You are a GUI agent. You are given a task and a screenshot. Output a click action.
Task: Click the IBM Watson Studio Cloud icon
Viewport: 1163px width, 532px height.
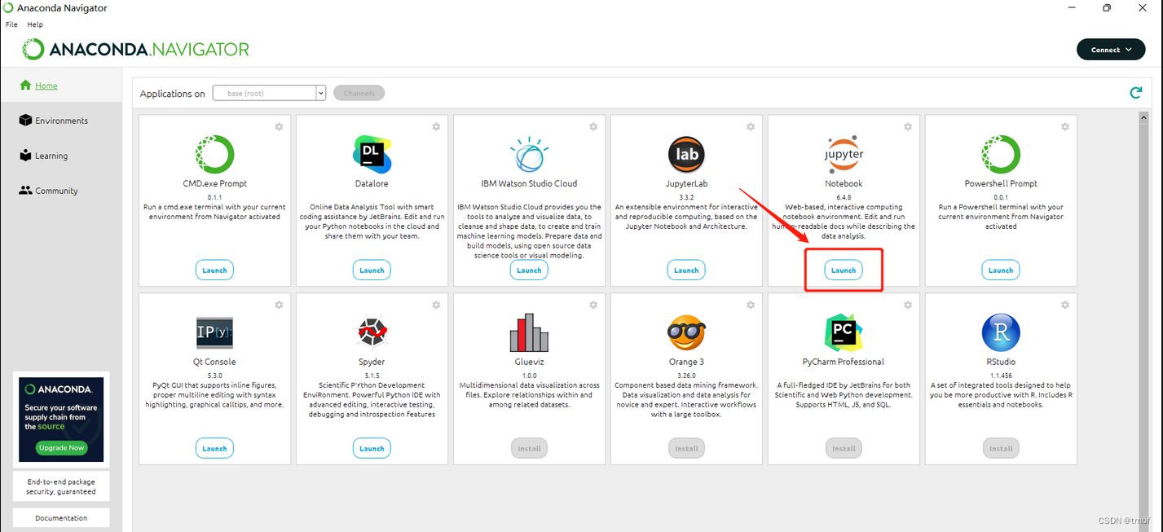point(529,155)
